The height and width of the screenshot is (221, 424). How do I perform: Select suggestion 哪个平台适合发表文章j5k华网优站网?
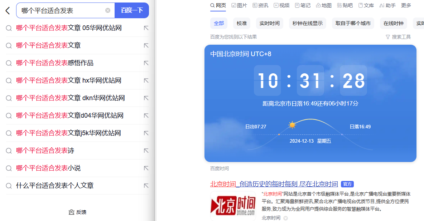point(68,133)
